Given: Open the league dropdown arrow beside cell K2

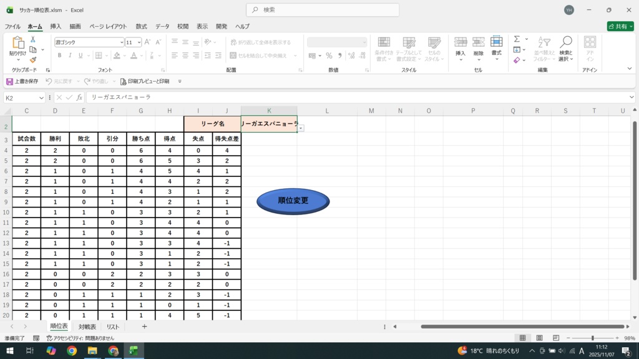Looking at the screenshot, I should [301, 128].
